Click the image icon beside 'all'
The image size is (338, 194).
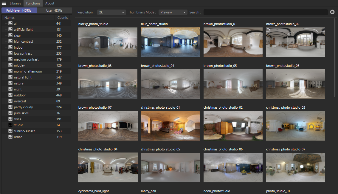coord(10,23)
